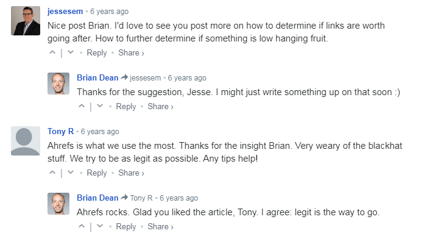Click jessesem's profile photo
The image size is (436, 236).
click(x=26, y=21)
